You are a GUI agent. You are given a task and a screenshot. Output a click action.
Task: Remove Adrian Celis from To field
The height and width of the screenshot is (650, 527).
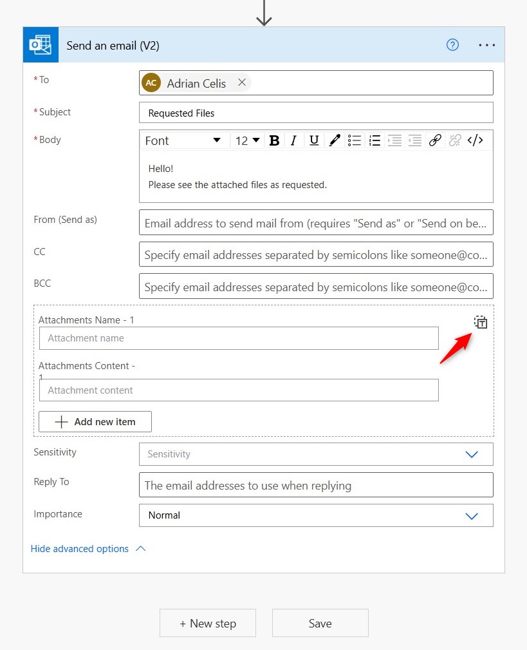point(242,82)
